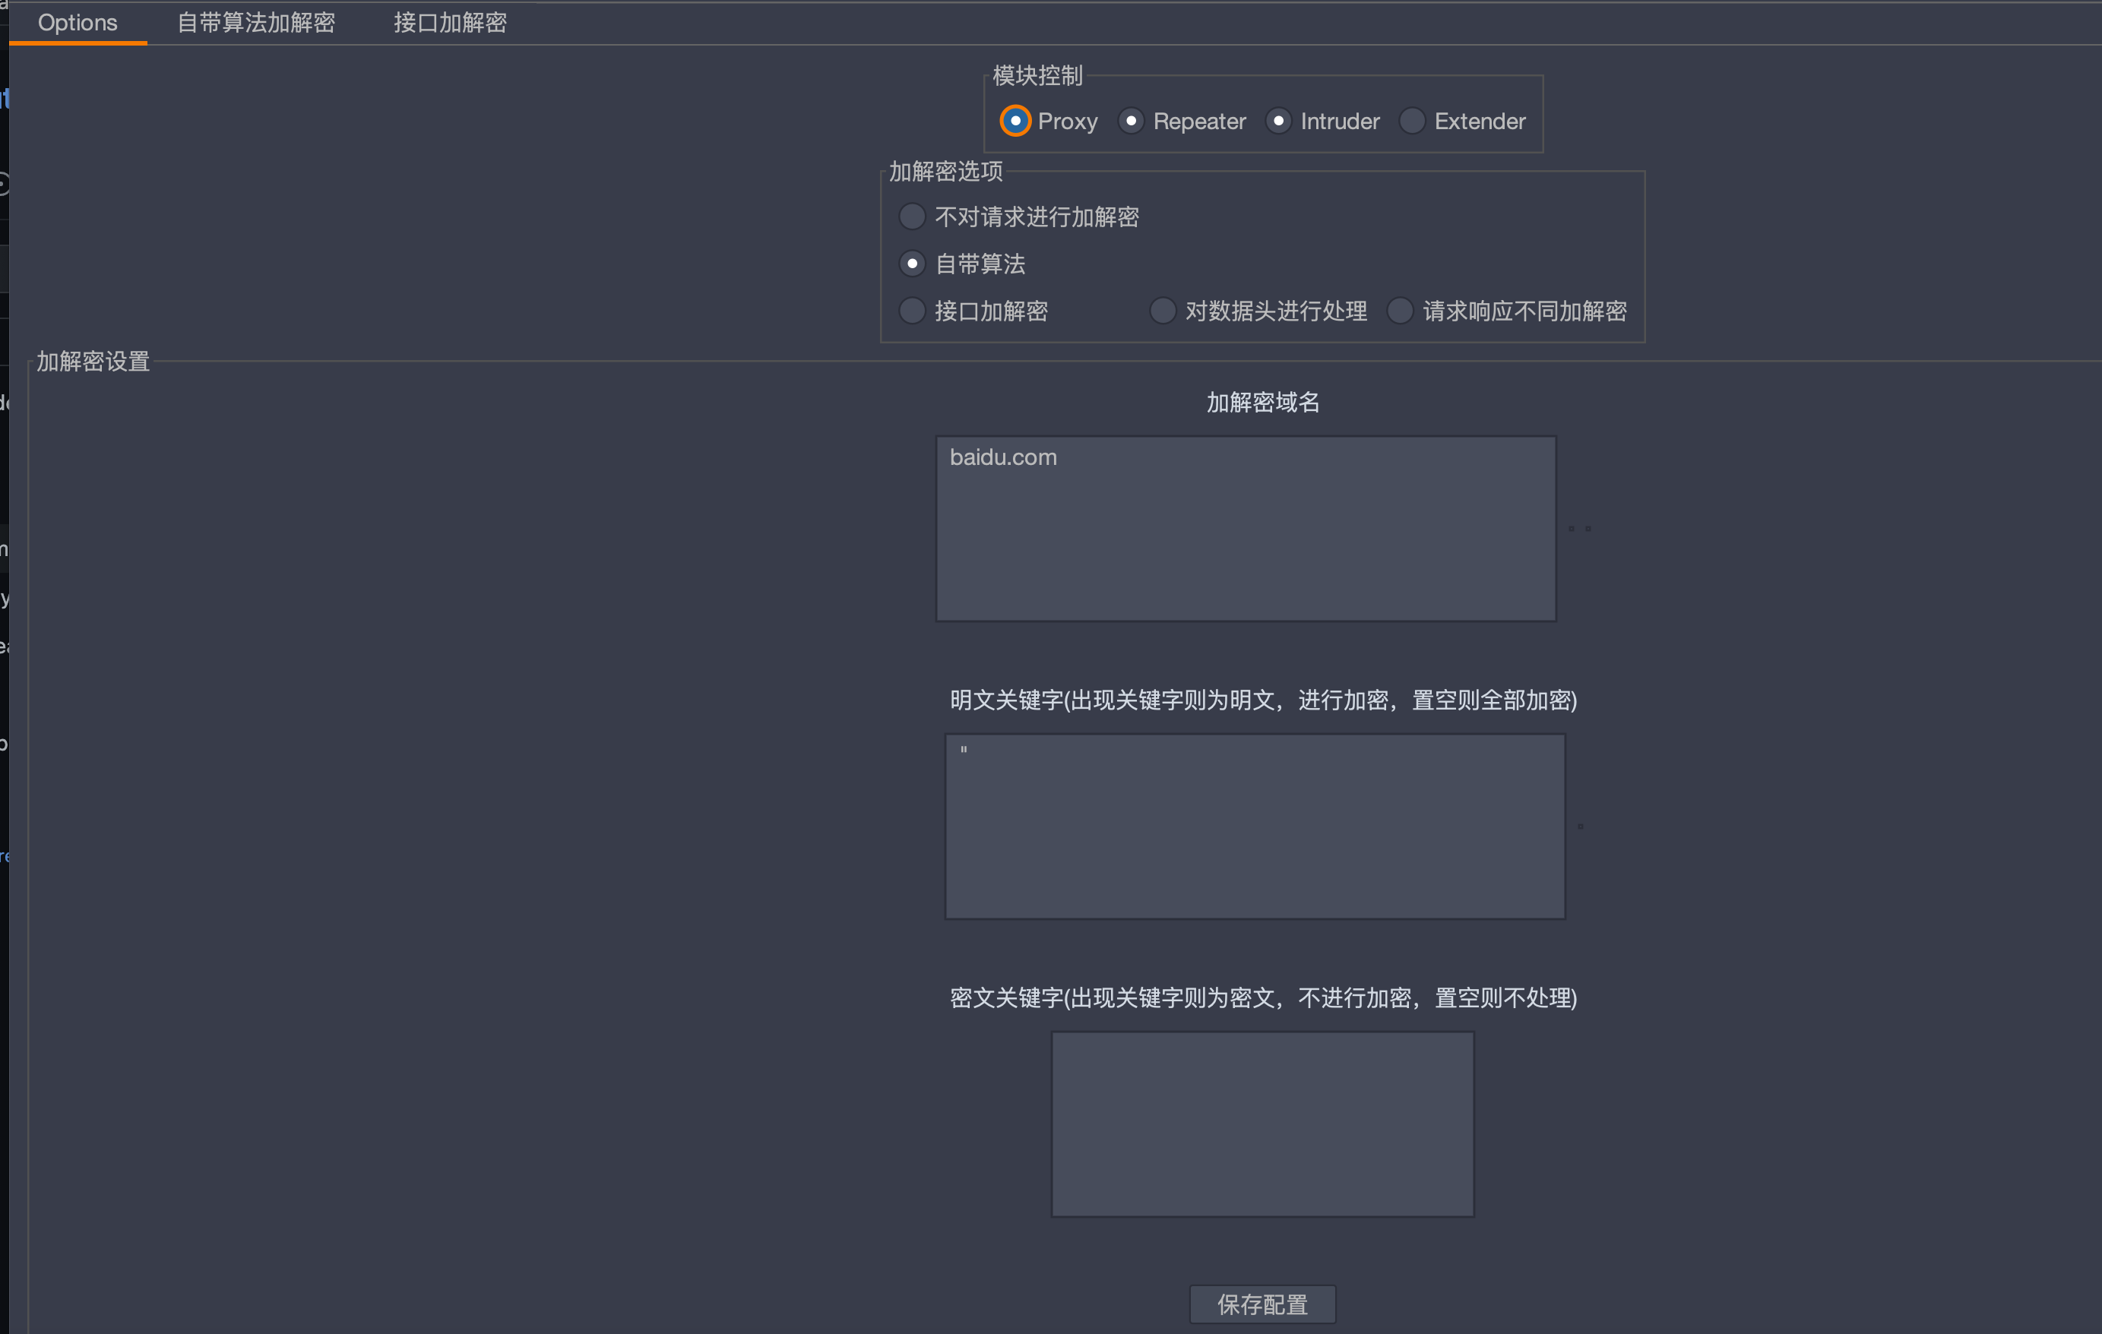The width and height of the screenshot is (2102, 1334).
Task: Click the 加解密域名 heading label
Action: tap(1262, 402)
